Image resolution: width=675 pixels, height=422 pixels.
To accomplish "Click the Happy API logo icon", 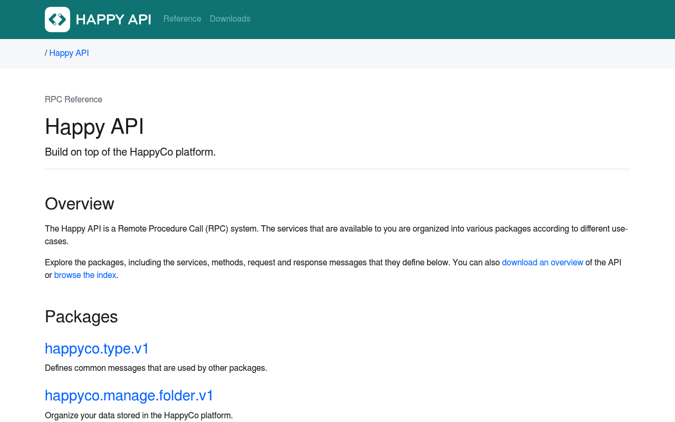I will pos(57,20).
